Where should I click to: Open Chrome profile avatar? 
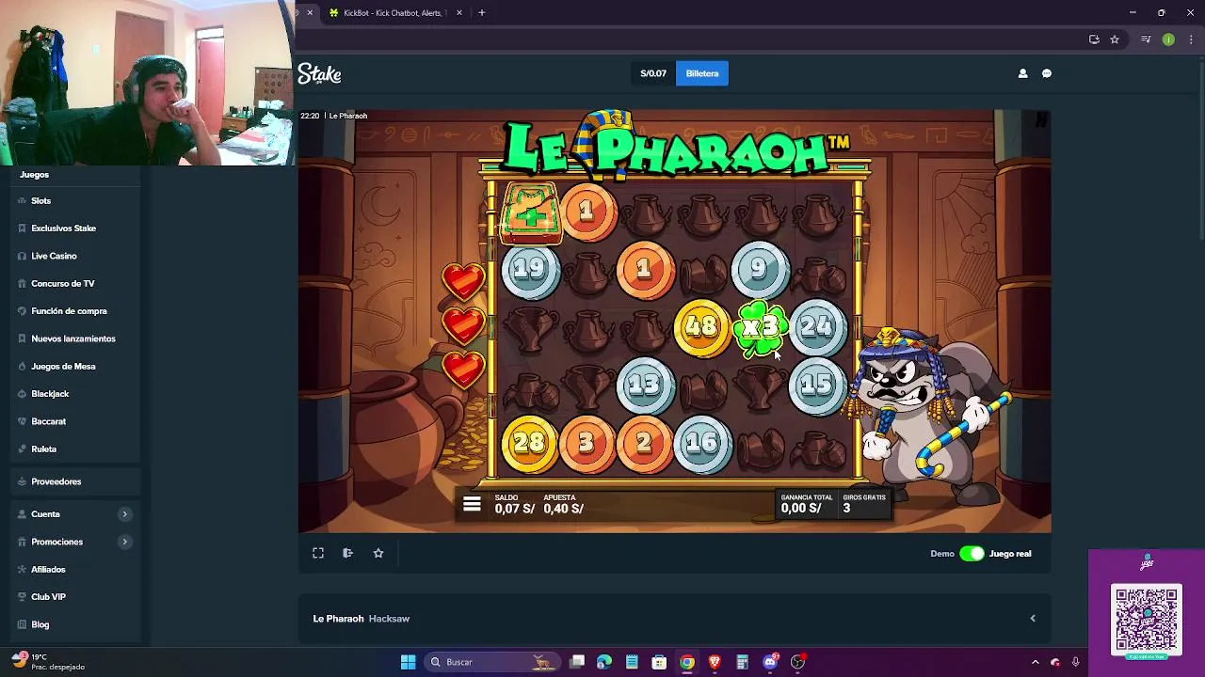(x=1168, y=39)
